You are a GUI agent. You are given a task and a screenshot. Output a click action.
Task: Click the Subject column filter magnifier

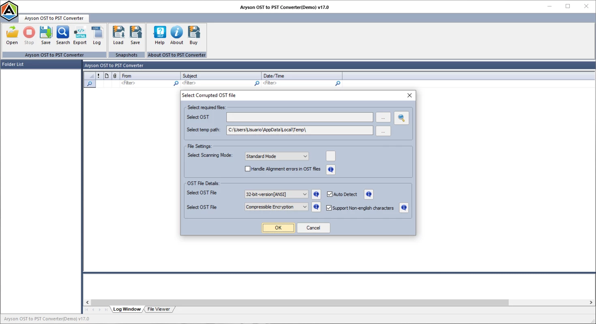257,83
